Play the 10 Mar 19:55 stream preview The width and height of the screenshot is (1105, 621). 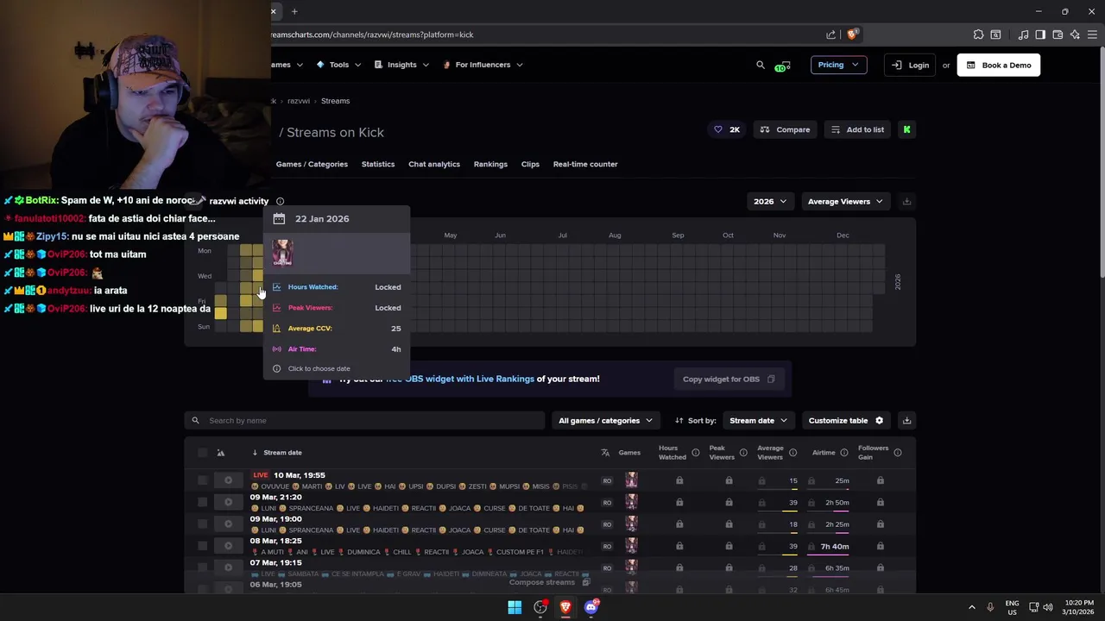228,480
